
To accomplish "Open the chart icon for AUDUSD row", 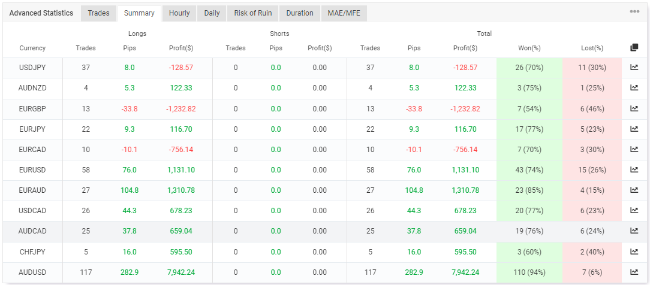I will click(634, 272).
